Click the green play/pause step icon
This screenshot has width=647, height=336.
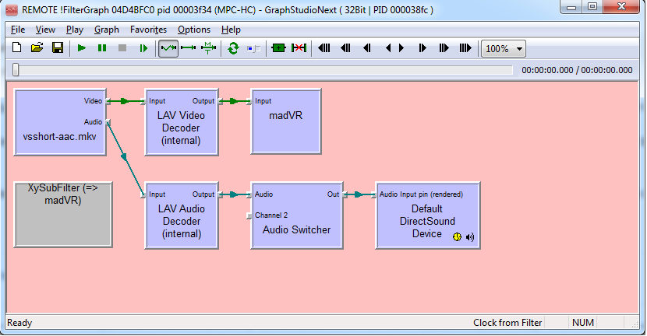(x=143, y=48)
